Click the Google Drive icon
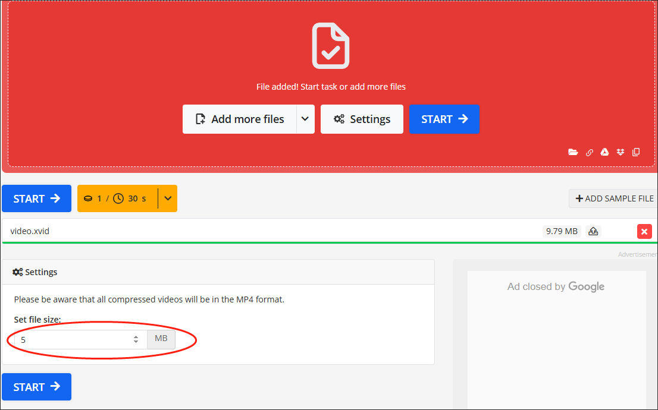The height and width of the screenshot is (410, 658). [x=604, y=152]
